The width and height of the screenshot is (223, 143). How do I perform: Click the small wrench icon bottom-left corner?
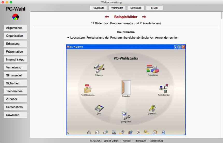68,133
